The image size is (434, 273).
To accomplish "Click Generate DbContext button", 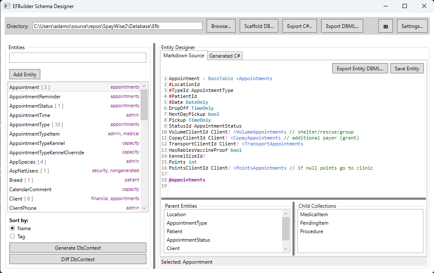I will 78,248.
